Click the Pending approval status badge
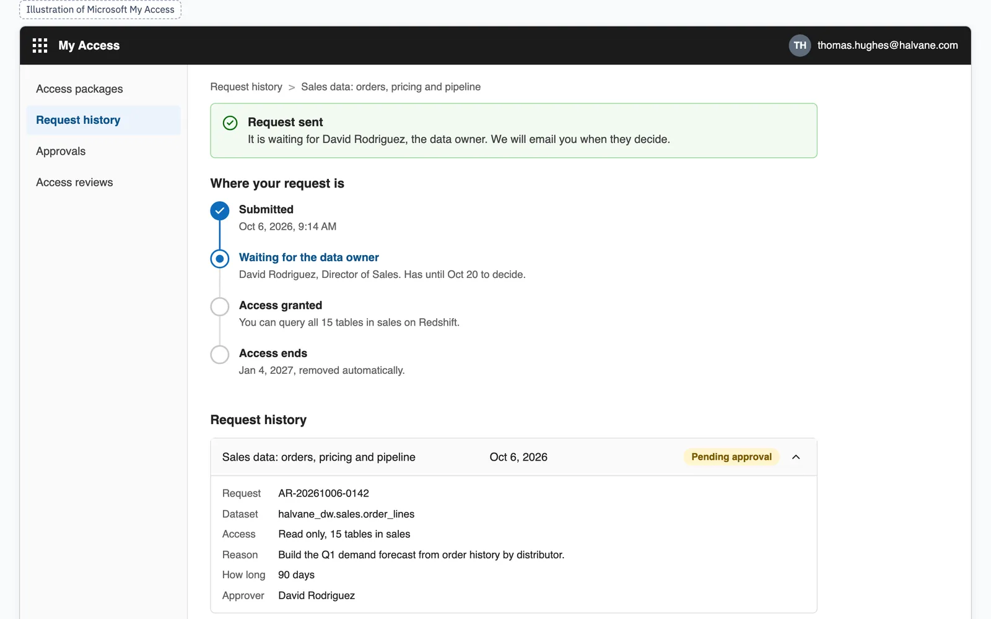The width and height of the screenshot is (991, 619). point(731,457)
